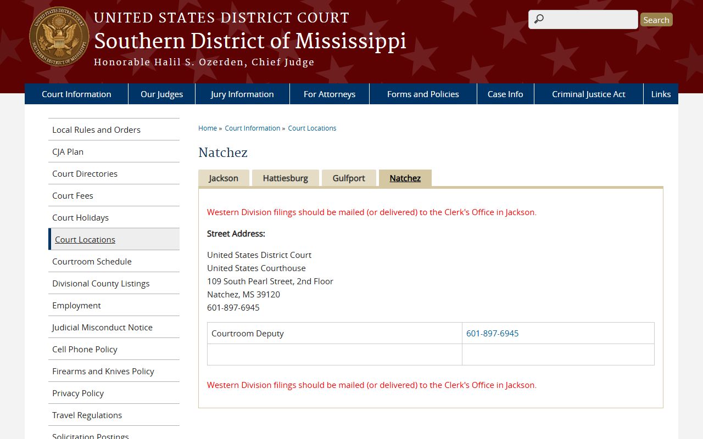Call Courtroom Deputy number 601-897-6945 link
703x439 pixels.
493,333
